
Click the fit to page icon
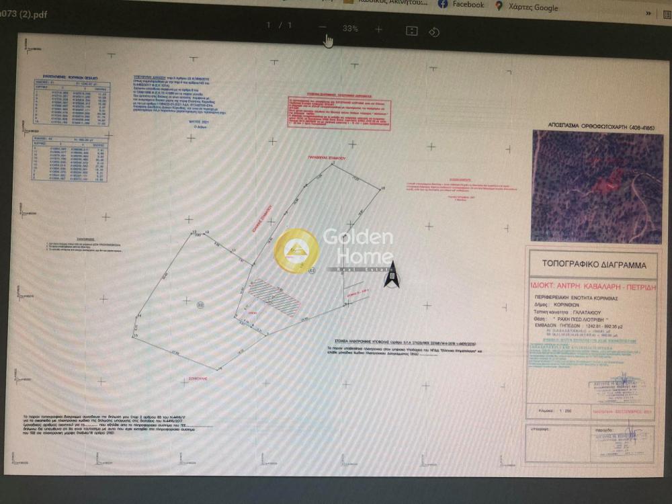[x=412, y=31]
